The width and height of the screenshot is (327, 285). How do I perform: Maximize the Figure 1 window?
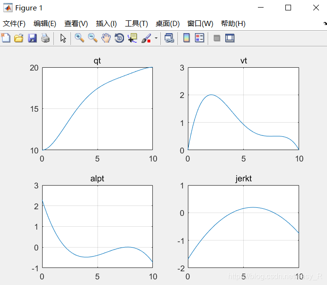click(288, 8)
